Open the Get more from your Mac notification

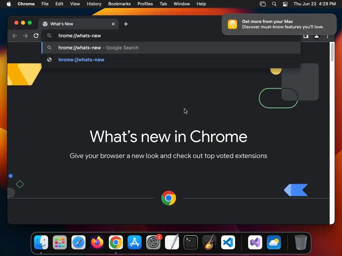coord(279,24)
